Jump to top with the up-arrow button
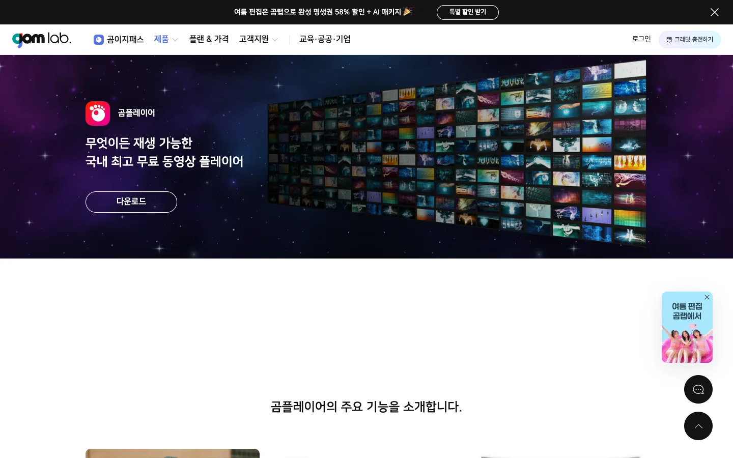The height and width of the screenshot is (458, 733). tap(698, 426)
